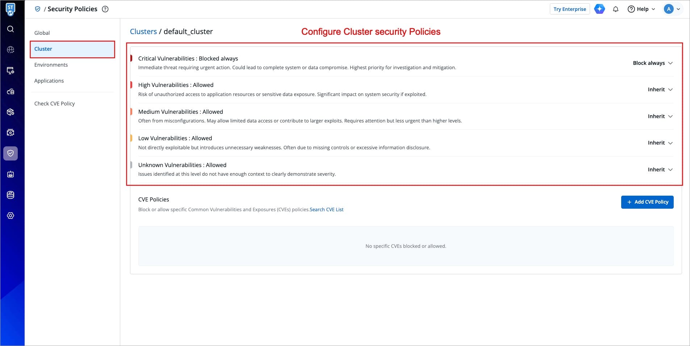690x346 pixels.
Task: Open the Help menu dropdown
Action: pos(641,9)
